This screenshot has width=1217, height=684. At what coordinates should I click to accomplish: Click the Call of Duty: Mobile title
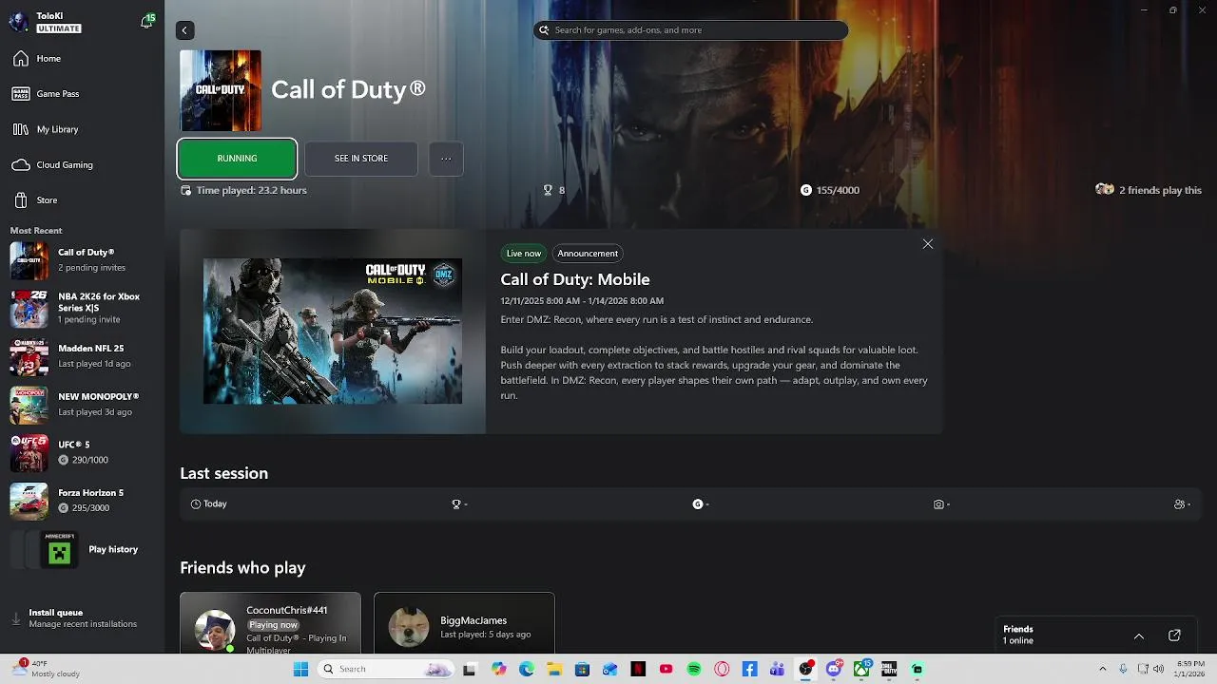(x=575, y=279)
